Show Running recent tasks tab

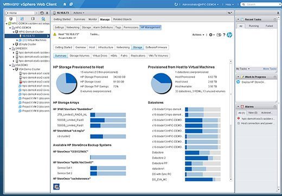[x=254, y=26]
